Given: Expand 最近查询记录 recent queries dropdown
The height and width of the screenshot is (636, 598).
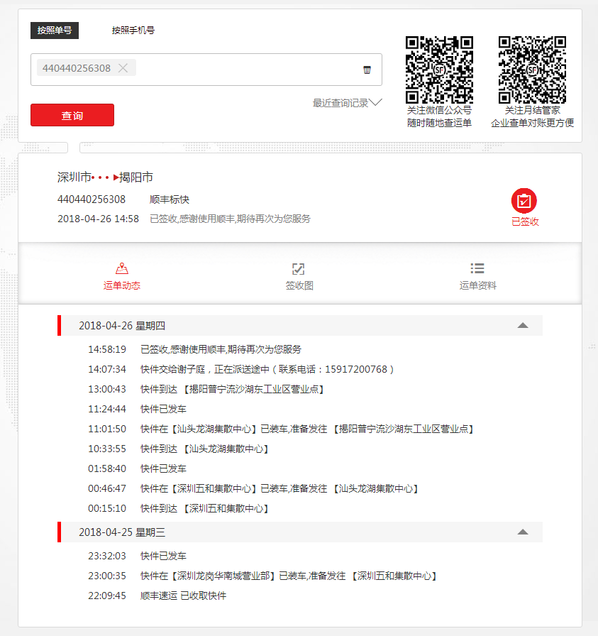Looking at the screenshot, I should pyautogui.click(x=348, y=103).
